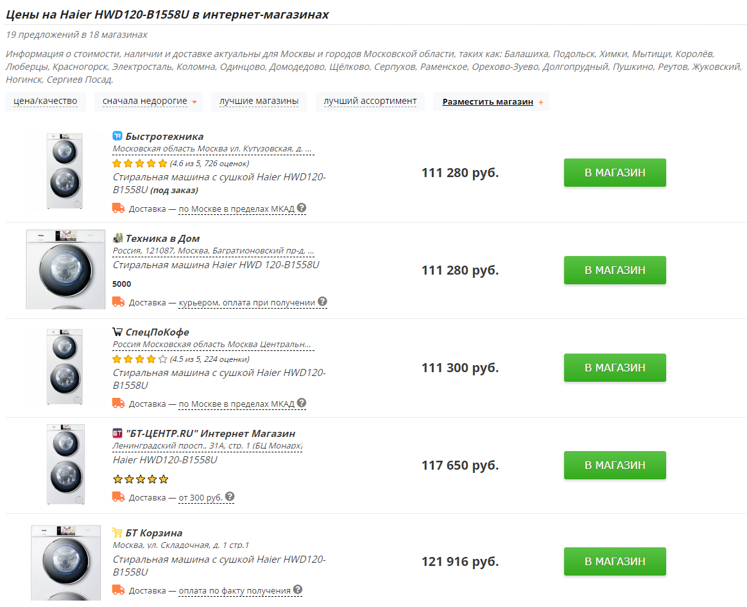
Task: Click the Быстротехника shop logo icon
Action: [117, 136]
